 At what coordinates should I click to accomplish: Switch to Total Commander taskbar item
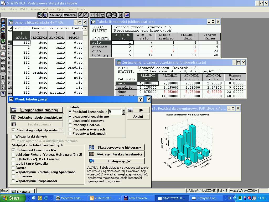click(x=137, y=198)
